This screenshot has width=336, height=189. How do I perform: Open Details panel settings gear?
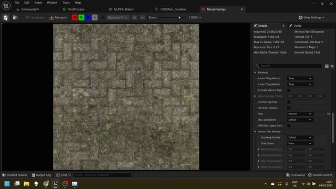[x=332, y=66]
